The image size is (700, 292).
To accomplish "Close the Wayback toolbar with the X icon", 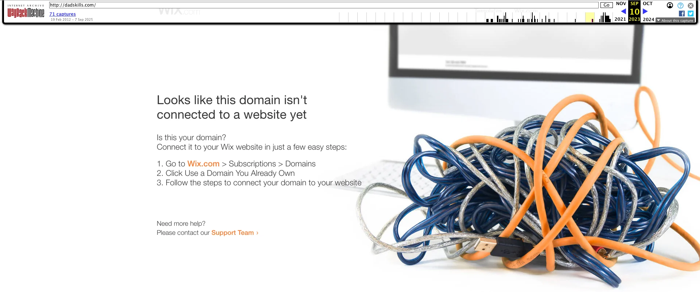I will 691,5.
